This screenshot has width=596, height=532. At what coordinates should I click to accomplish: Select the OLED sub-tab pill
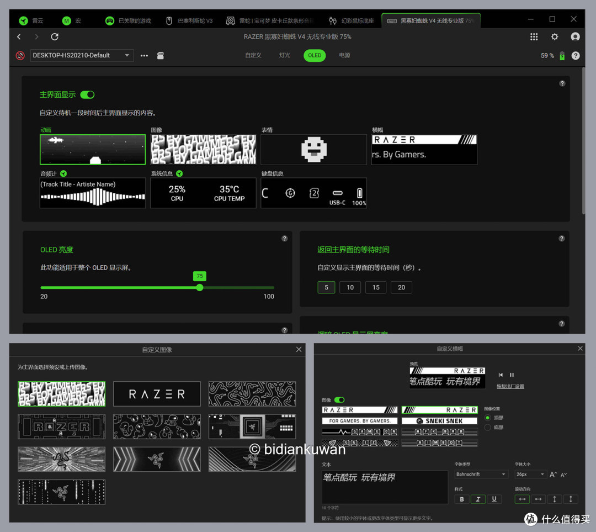point(315,55)
